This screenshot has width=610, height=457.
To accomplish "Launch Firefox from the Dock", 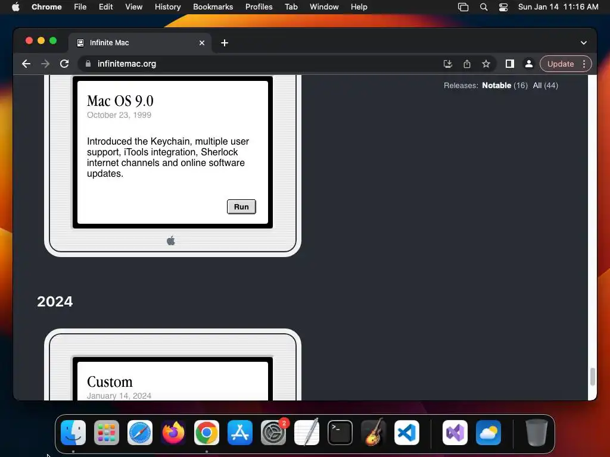I will 173,433.
